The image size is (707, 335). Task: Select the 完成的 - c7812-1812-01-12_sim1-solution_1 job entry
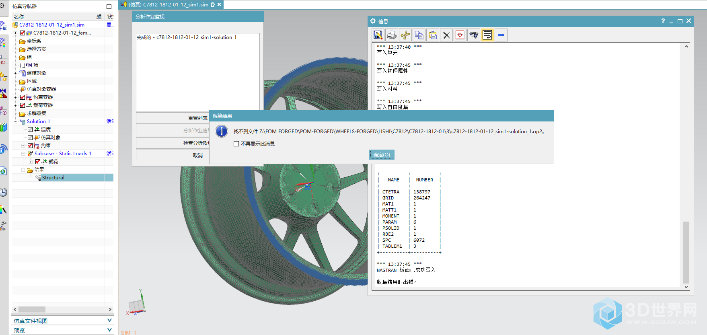pos(187,37)
